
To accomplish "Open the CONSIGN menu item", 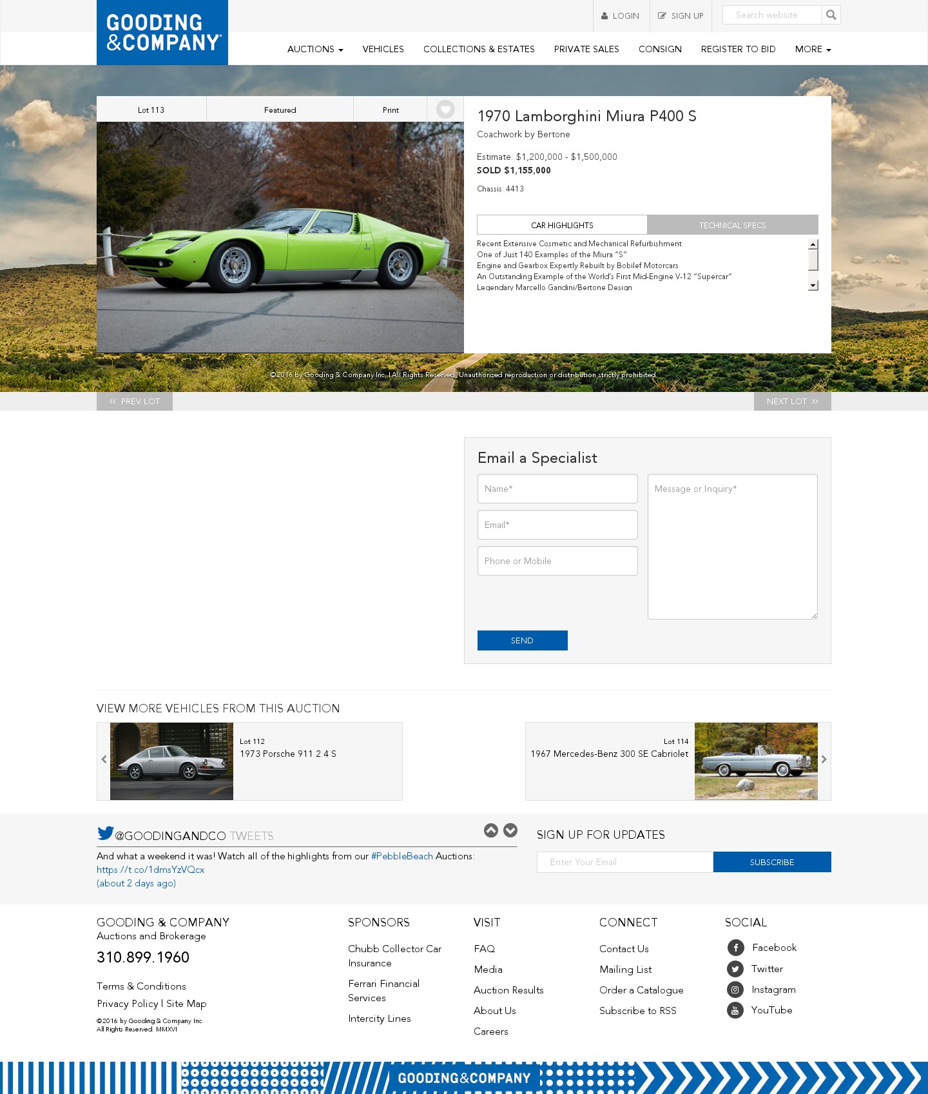I will click(660, 49).
